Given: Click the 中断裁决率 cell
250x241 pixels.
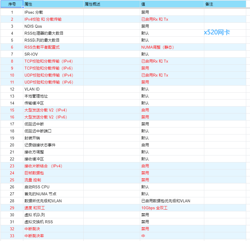Looking at the screenshot, I should point(53,236).
